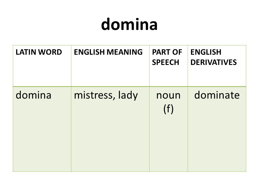Click the 'mistress, lady' meaning text

coord(106,96)
